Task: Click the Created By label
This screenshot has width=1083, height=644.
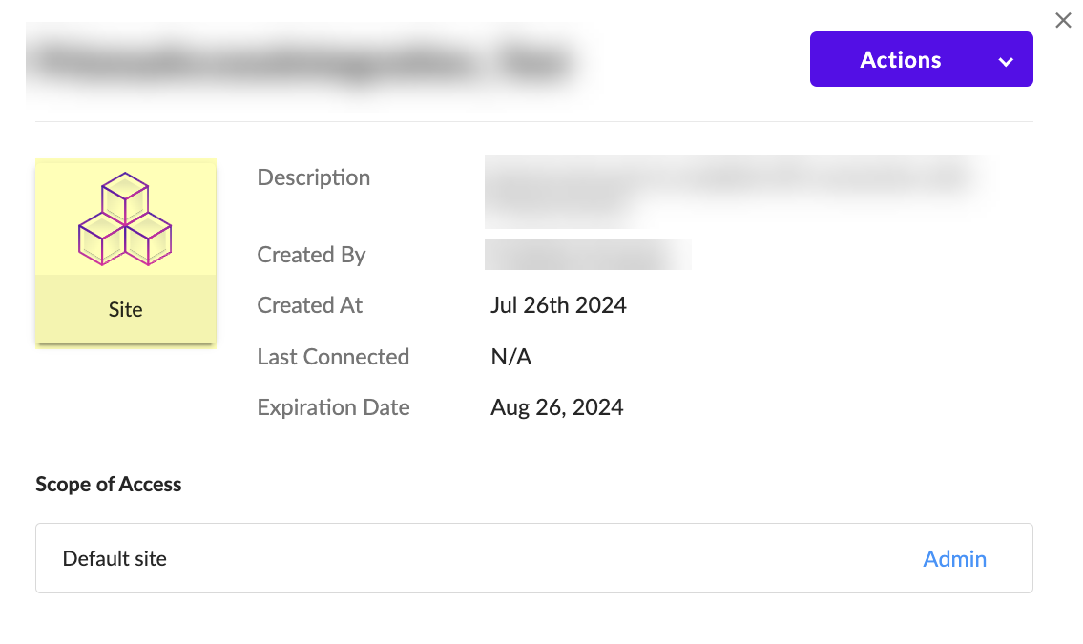Action: coord(311,255)
